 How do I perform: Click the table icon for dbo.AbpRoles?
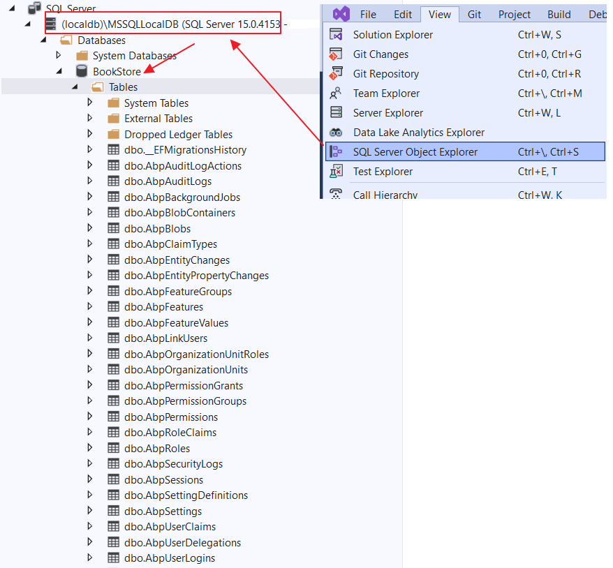(113, 448)
